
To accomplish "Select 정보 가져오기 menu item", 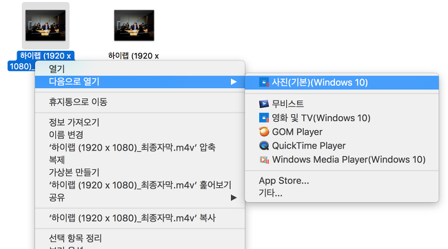I will 140,122.
